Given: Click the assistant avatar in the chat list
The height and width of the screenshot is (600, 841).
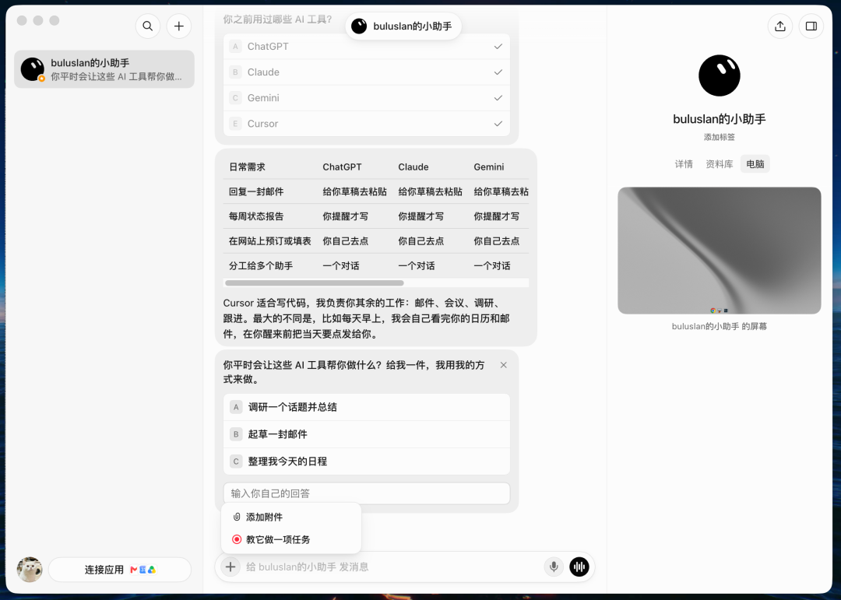Looking at the screenshot, I should (32, 69).
